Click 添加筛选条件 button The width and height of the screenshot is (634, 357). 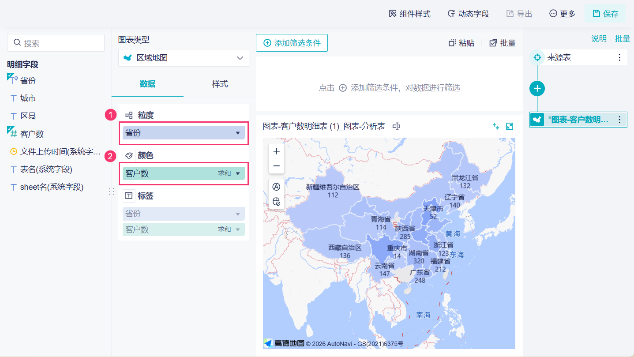(x=292, y=43)
